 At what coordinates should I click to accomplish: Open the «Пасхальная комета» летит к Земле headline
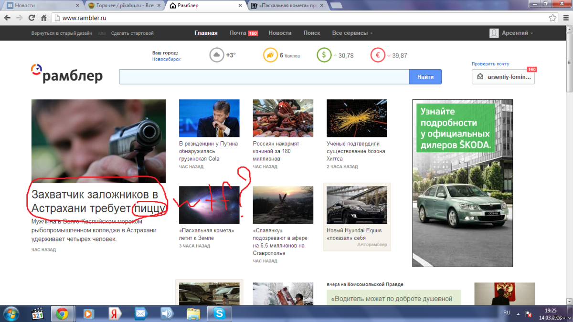[206, 234]
